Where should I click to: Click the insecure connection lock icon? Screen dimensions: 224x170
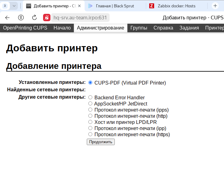pos(46,18)
